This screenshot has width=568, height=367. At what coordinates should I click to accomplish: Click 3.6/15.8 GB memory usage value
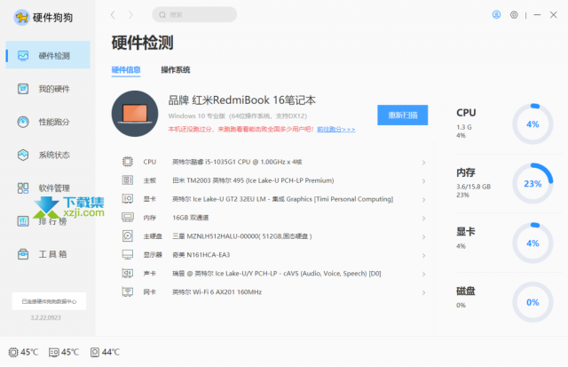point(473,187)
